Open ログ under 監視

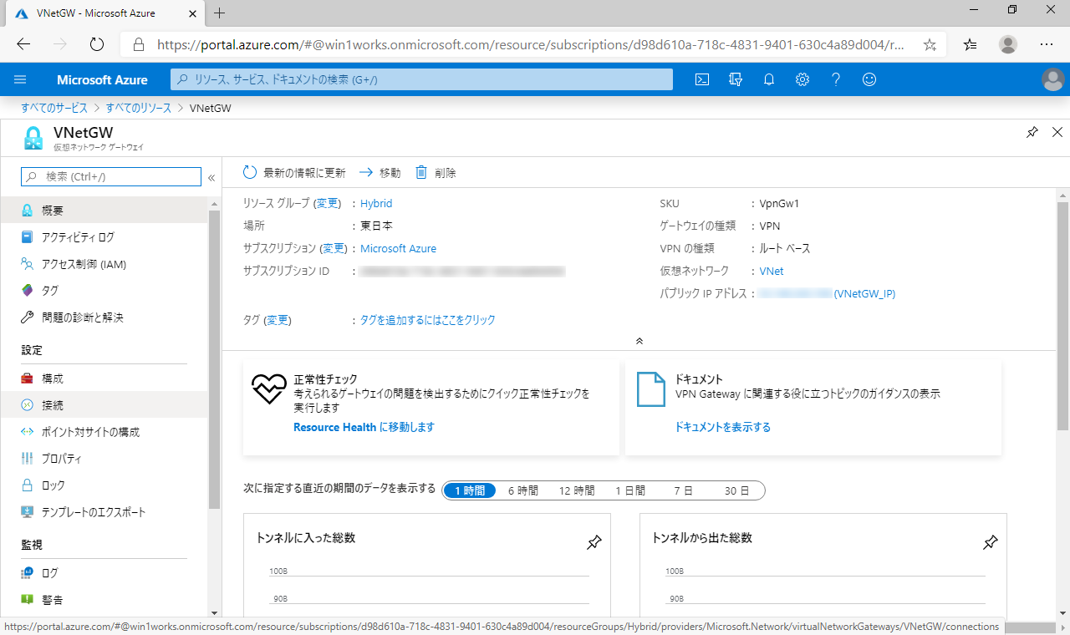(x=104, y=573)
